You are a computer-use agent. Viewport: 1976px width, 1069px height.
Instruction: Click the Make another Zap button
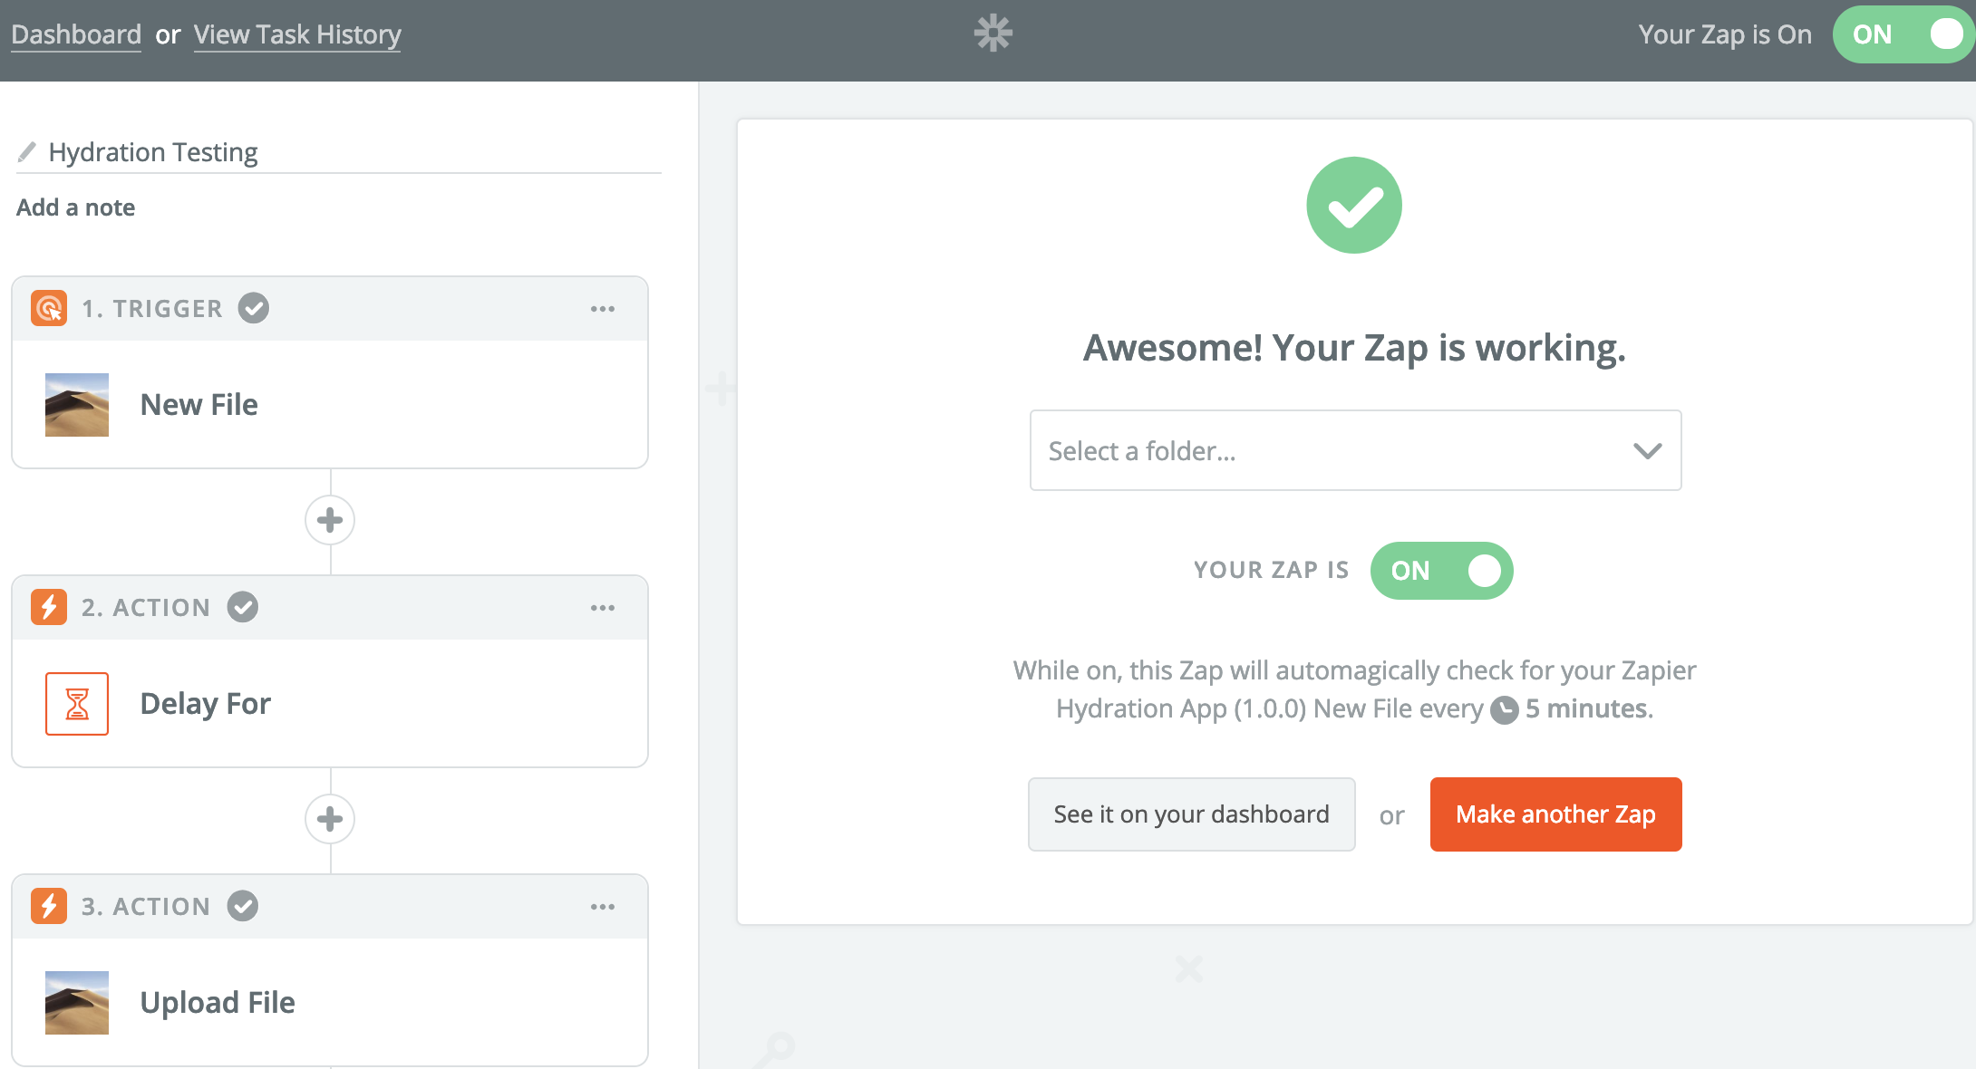(1555, 814)
